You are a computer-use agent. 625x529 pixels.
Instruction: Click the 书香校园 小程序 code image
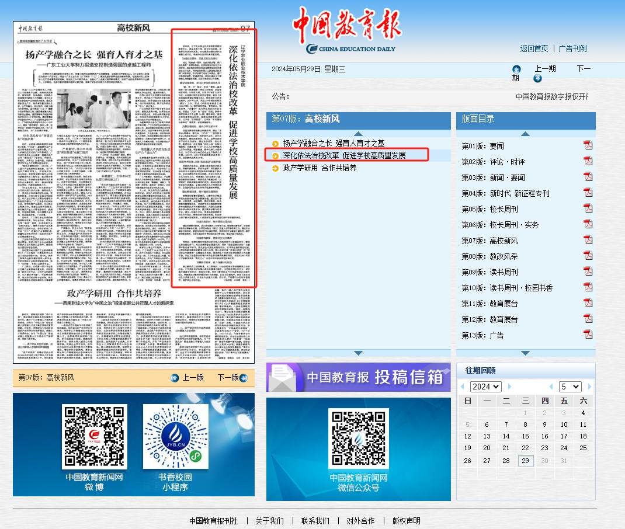pyautogui.click(x=176, y=436)
